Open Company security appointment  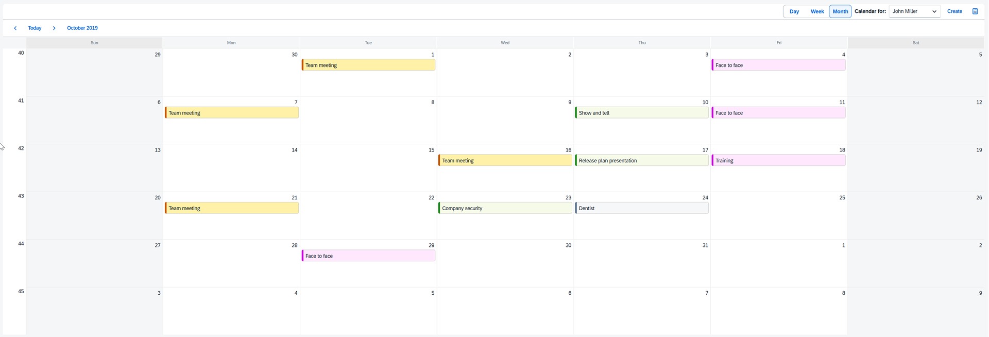tap(505, 208)
